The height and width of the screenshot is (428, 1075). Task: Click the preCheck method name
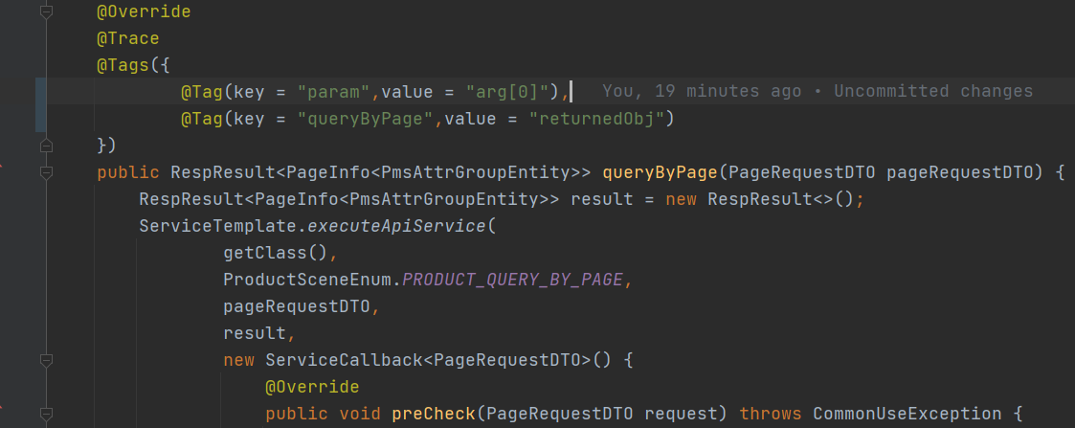[434, 414]
